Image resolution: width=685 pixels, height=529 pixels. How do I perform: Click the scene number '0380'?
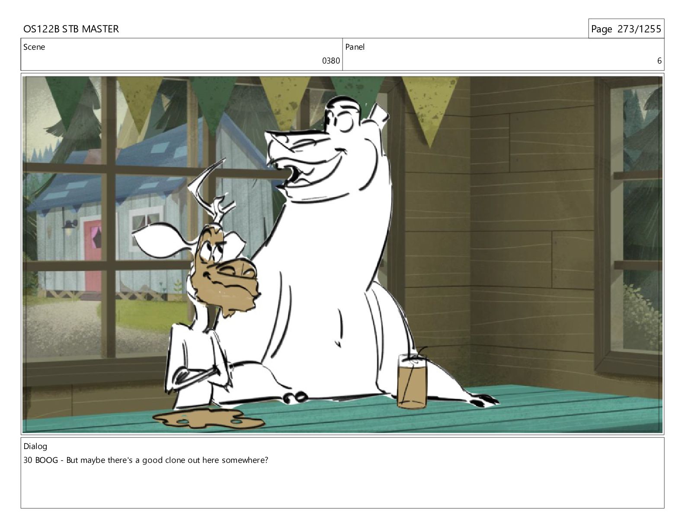click(x=331, y=61)
